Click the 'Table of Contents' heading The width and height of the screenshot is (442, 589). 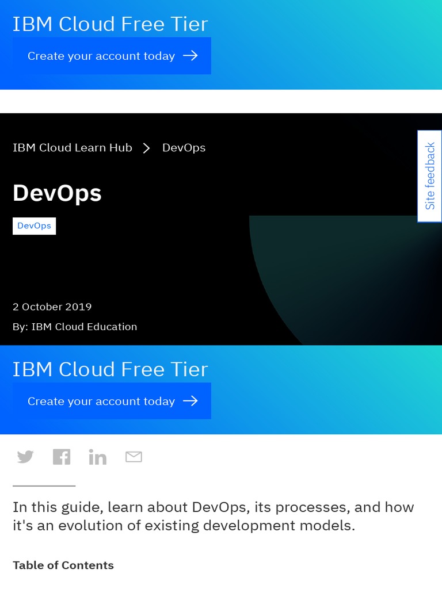pos(63,565)
